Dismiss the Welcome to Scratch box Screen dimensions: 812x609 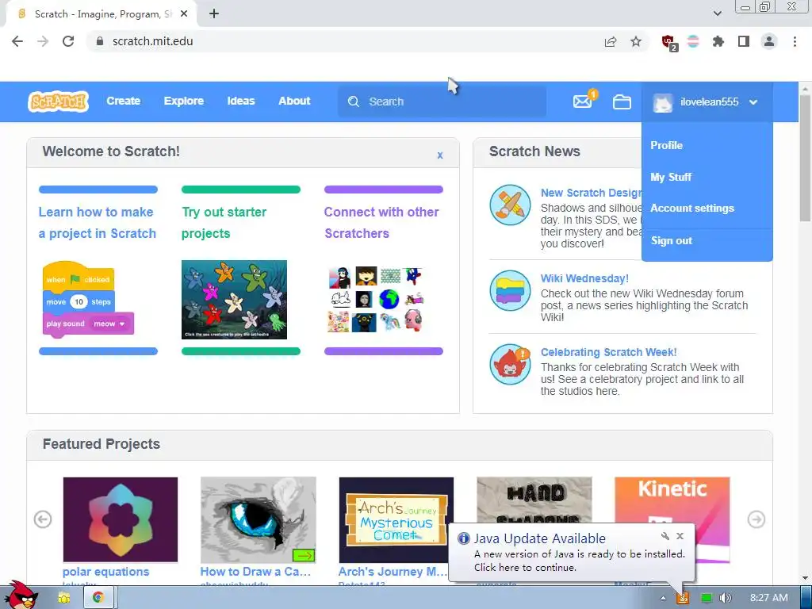tap(439, 155)
